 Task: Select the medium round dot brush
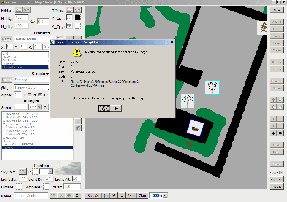click(x=280, y=126)
